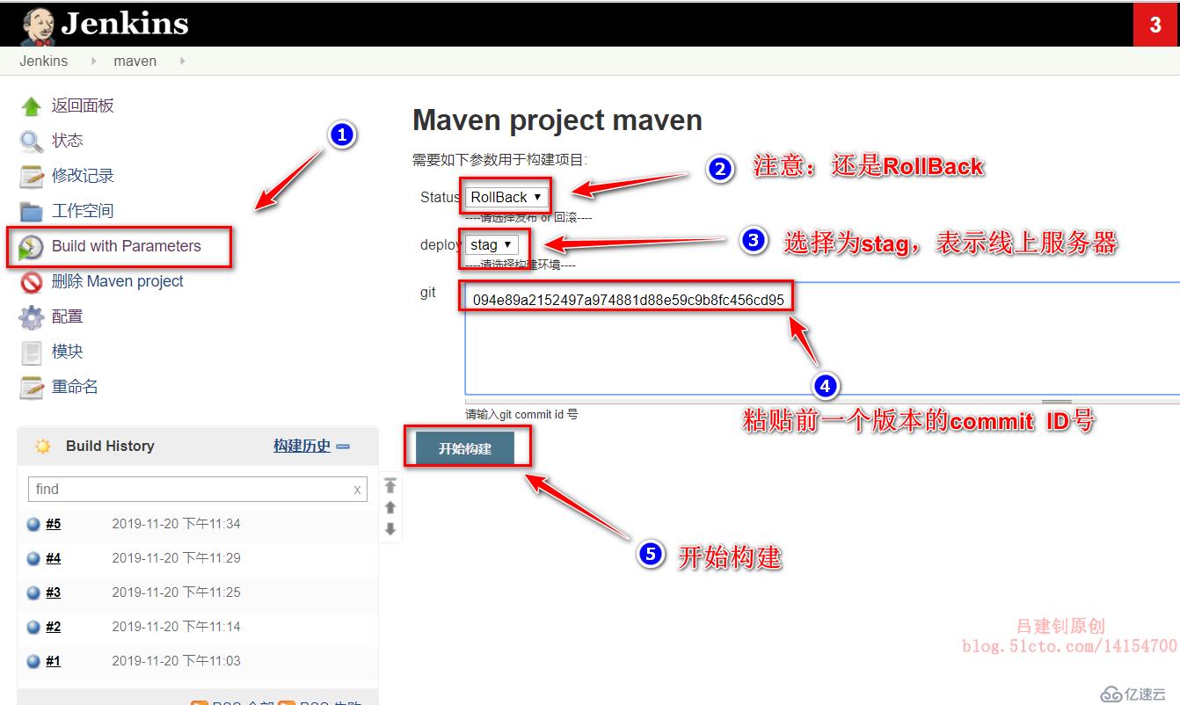Click the Build History panel title

tap(110, 447)
